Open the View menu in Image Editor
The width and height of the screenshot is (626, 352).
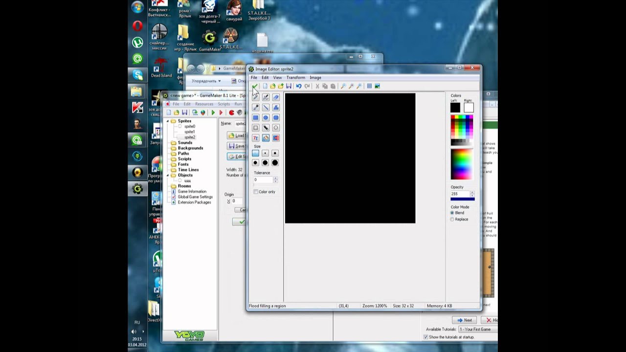point(277,78)
